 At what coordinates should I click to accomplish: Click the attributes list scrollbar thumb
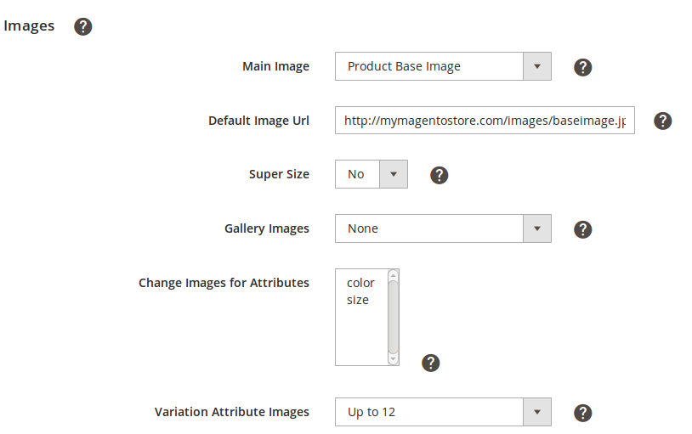point(393,314)
